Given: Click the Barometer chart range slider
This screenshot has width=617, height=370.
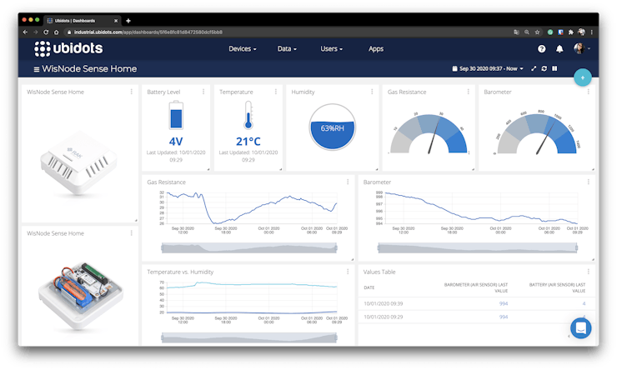Looking at the screenshot, I should 477,247.
